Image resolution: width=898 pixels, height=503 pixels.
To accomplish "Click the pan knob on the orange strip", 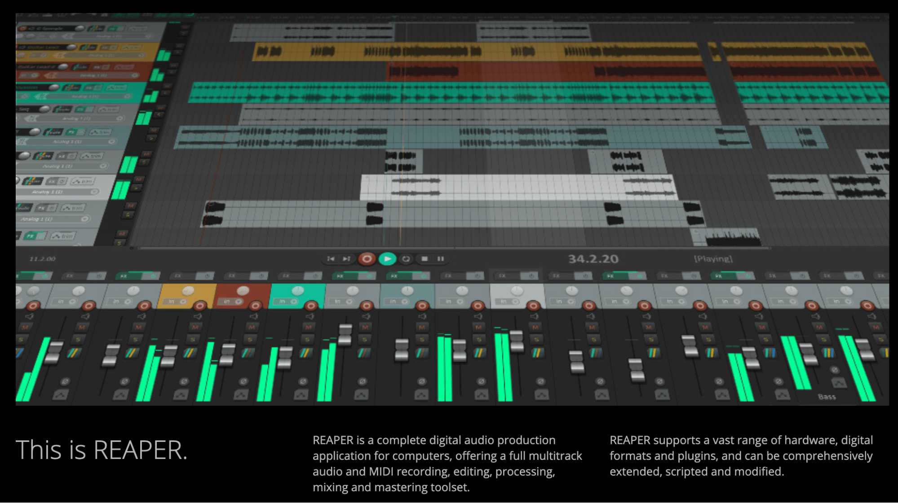I will tap(188, 291).
